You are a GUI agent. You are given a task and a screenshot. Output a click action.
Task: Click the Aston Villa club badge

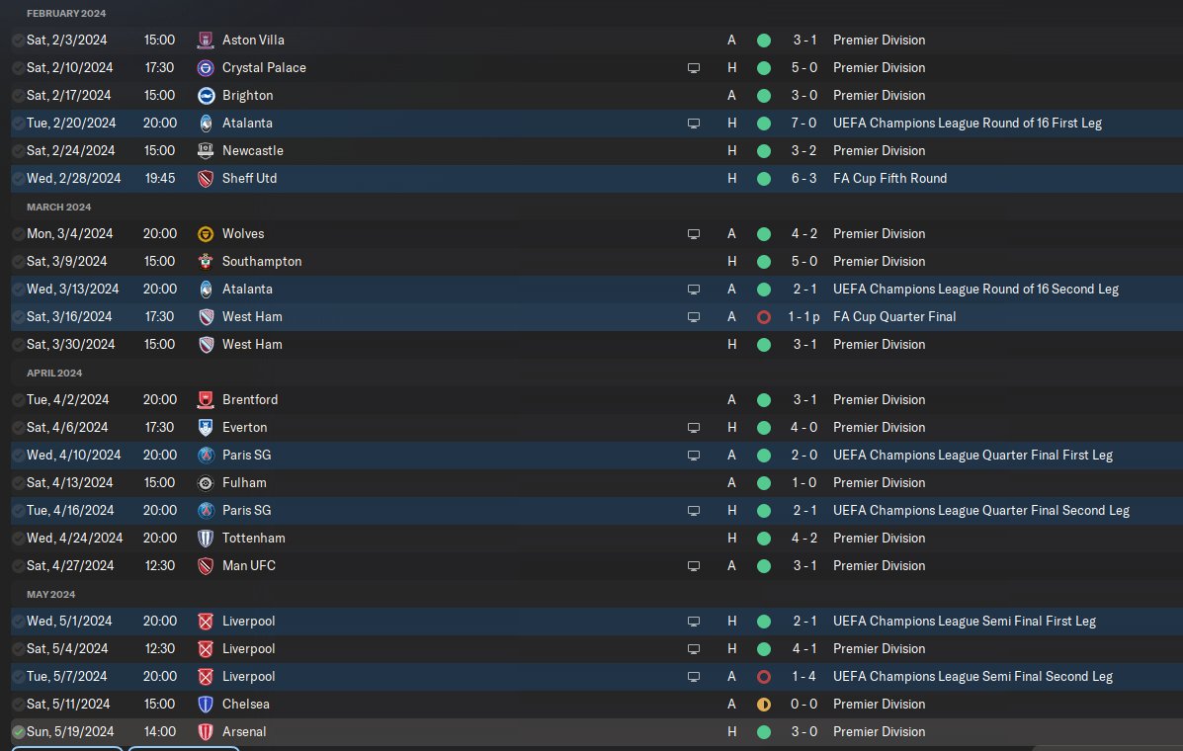click(207, 41)
